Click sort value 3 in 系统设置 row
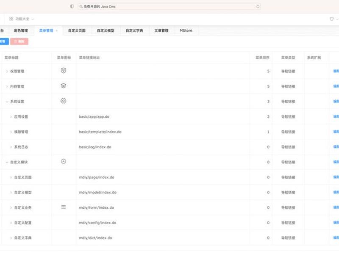Screen dimensions: 339x254 (268, 102)
